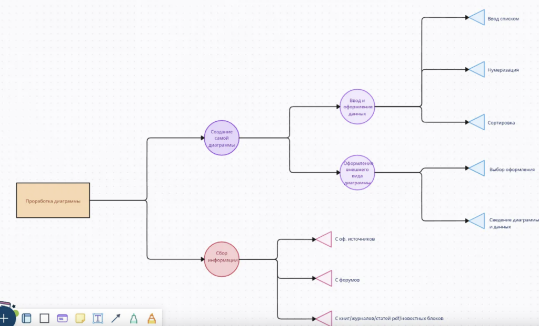The image size is (539, 326).
Task: Click the Сортировка label
Action: tap(501, 123)
